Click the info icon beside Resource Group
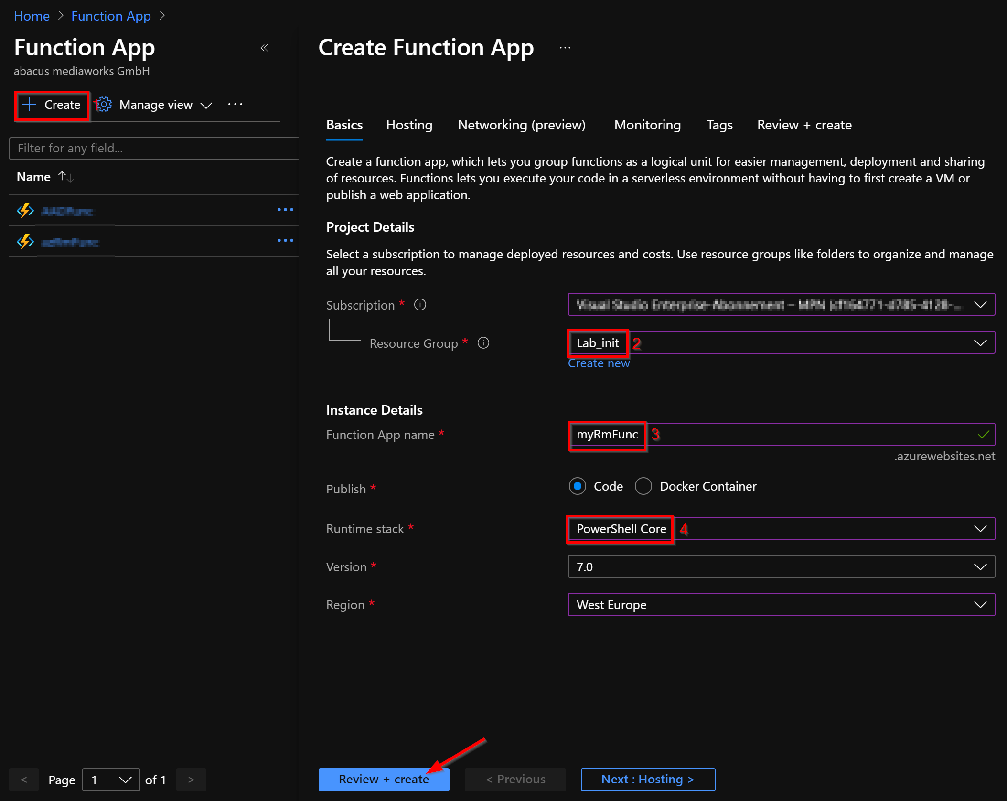 point(483,343)
